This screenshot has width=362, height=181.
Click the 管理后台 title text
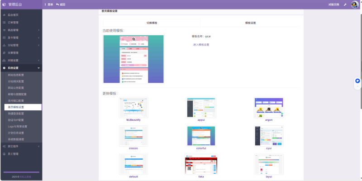(x=15, y=5)
